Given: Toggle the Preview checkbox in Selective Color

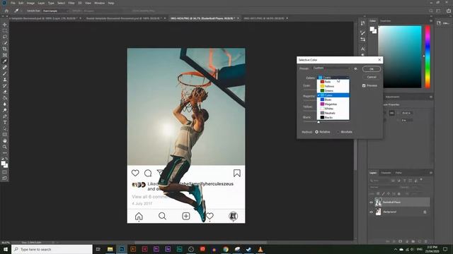Looking at the screenshot, I should [x=364, y=85].
